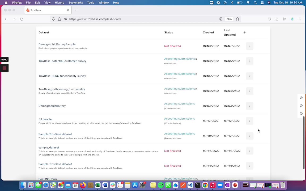Open the IU people dataset
Viewport: 306px width, 191px height.
coord(45,119)
